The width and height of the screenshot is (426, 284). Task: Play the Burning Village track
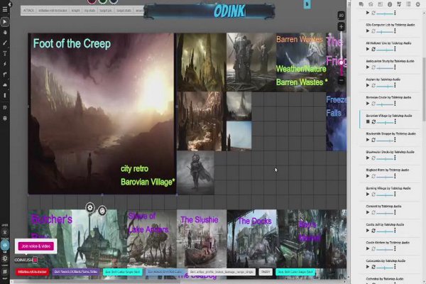click(x=368, y=195)
